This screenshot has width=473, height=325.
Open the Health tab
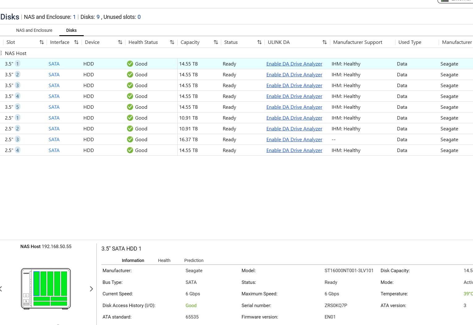click(x=164, y=260)
